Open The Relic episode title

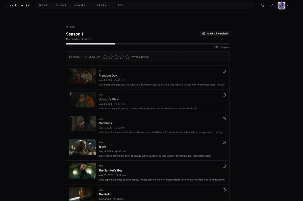(105, 194)
